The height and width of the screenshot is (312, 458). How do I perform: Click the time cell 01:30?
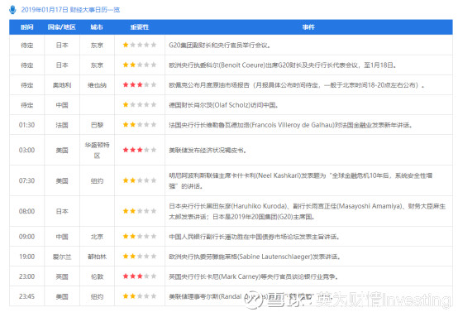pos(27,125)
